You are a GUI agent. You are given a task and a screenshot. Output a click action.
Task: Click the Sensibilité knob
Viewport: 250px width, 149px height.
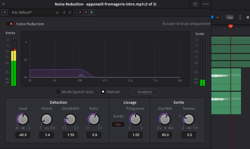coord(70,119)
